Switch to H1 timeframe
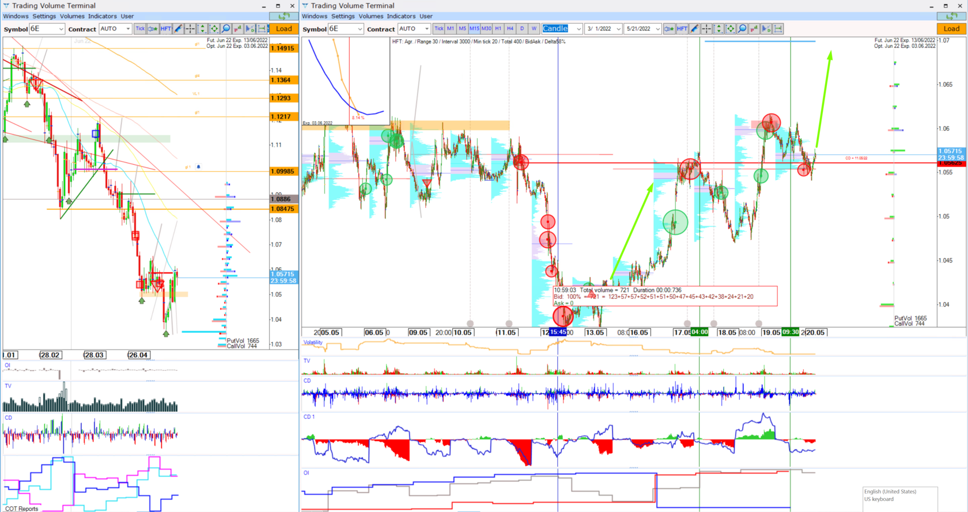 click(498, 28)
